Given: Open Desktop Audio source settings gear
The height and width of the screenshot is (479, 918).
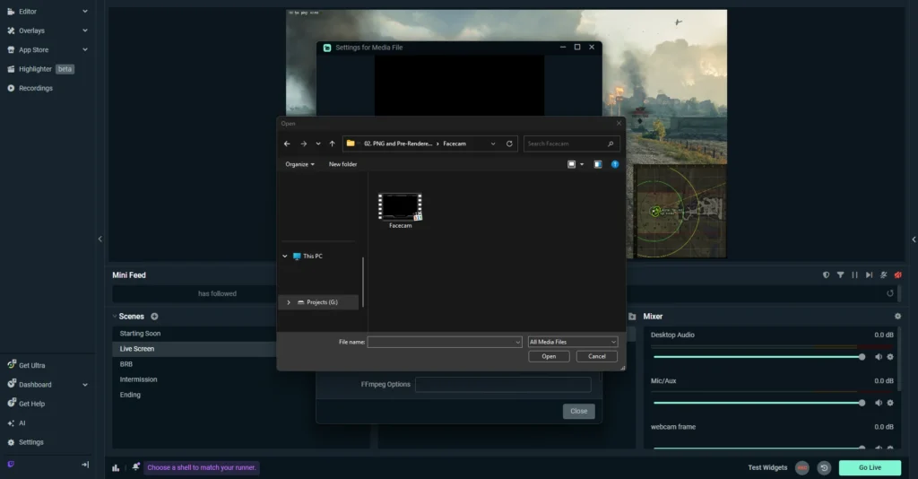Looking at the screenshot, I should coord(890,357).
